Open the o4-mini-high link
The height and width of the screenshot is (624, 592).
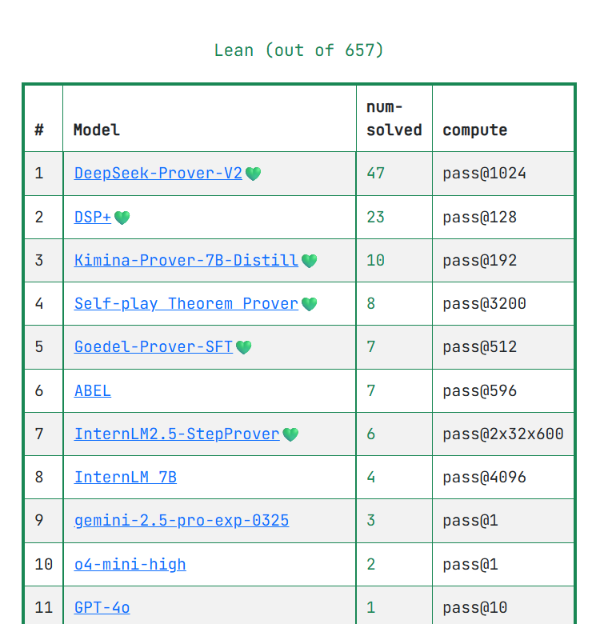[130, 565]
